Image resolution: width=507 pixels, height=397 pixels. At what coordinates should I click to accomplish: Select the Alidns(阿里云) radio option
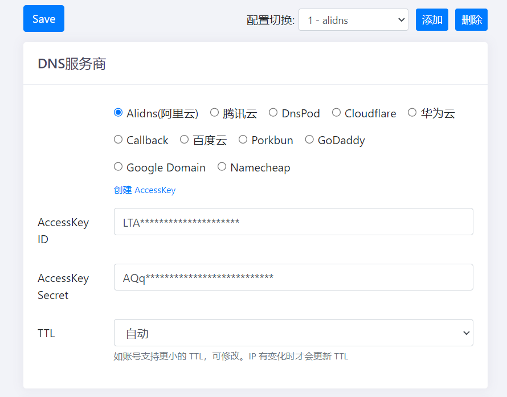[x=118, y=113]
